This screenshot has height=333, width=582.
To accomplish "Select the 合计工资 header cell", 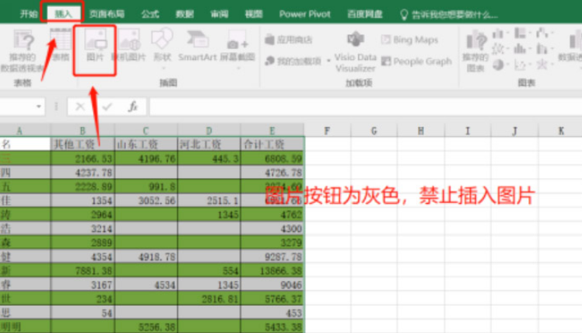I will pos(272,144).
